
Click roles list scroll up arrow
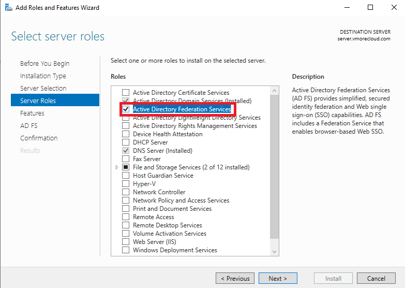(274, 91)
